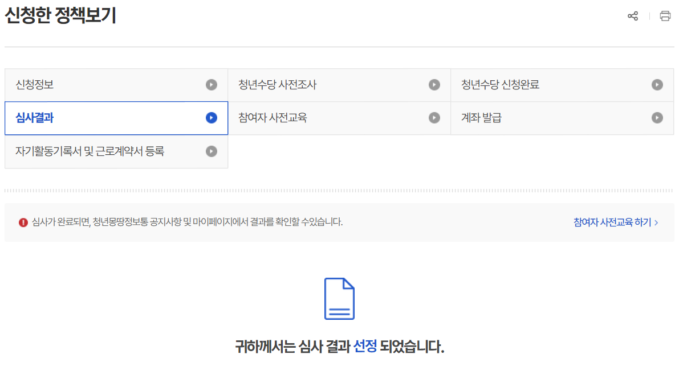The height and width of the screenshot is (379, 679).
Task: Click the arrow icon beside 참여자 사전교육
Action: [x=435, y=118]
